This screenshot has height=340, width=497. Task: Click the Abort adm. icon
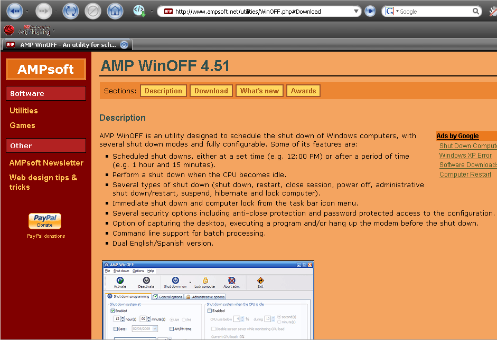[x=232, y=280]
